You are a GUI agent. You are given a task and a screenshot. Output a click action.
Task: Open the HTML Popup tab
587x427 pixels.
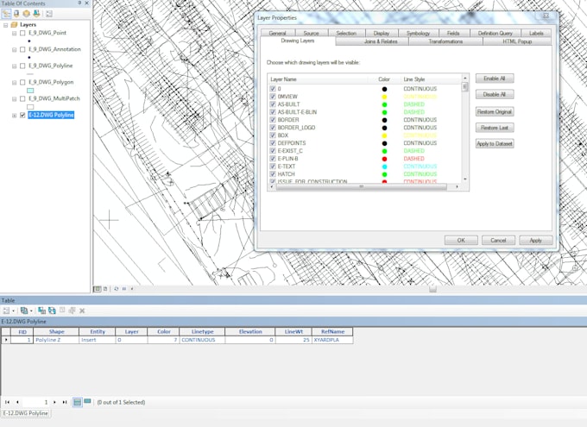coord(517,41)
